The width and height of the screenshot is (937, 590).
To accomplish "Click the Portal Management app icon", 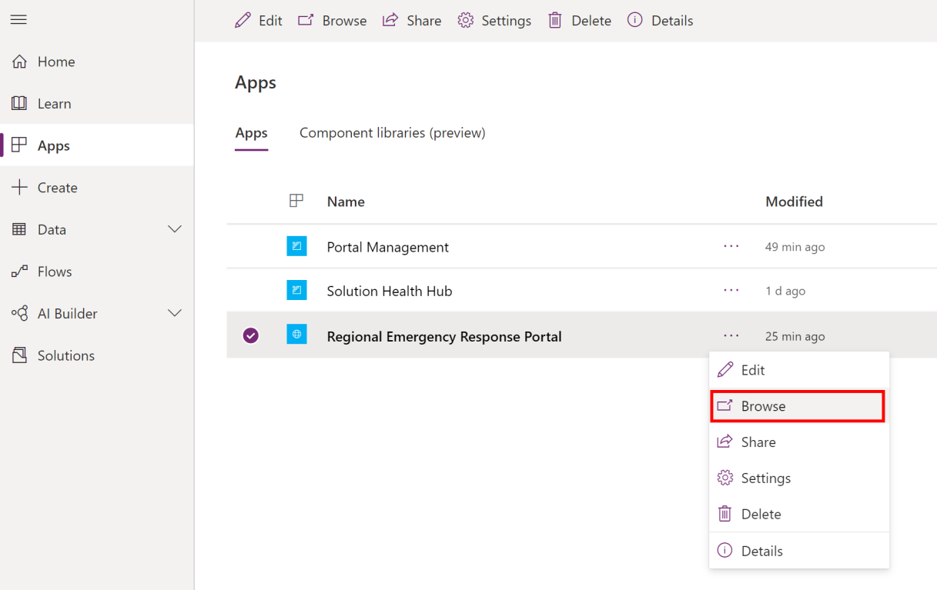I will tap(296, 246).
